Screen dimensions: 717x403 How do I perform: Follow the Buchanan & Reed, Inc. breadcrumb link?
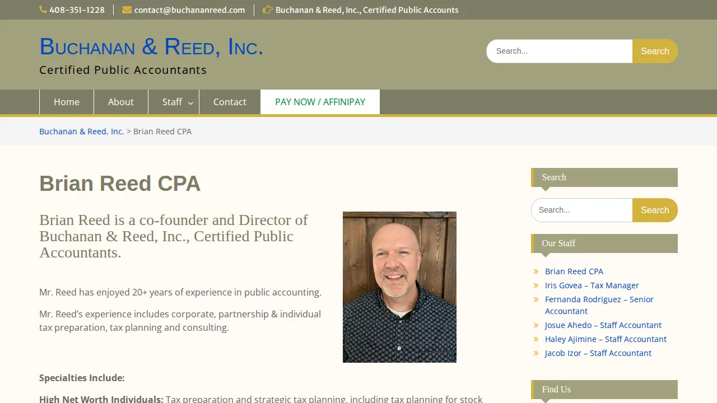pos(82,132)
